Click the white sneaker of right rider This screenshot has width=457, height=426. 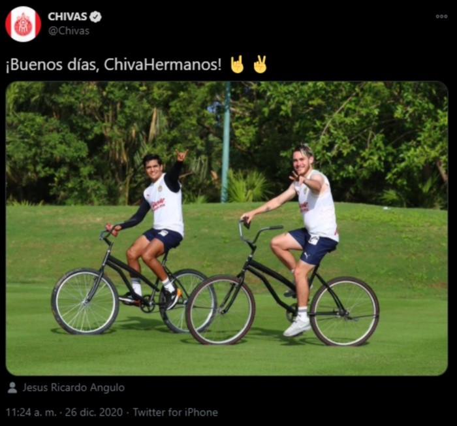(297, 325)
